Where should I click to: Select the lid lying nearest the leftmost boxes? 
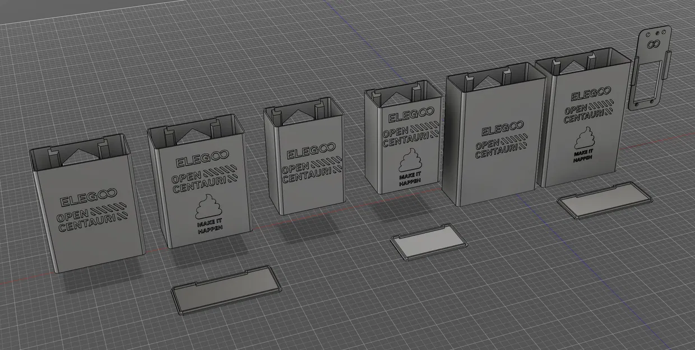pos(227,290)
